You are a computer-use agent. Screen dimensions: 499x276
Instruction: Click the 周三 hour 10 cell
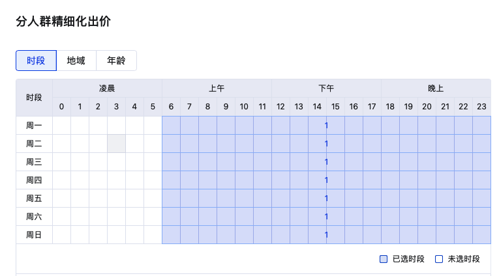pos(244,162)
